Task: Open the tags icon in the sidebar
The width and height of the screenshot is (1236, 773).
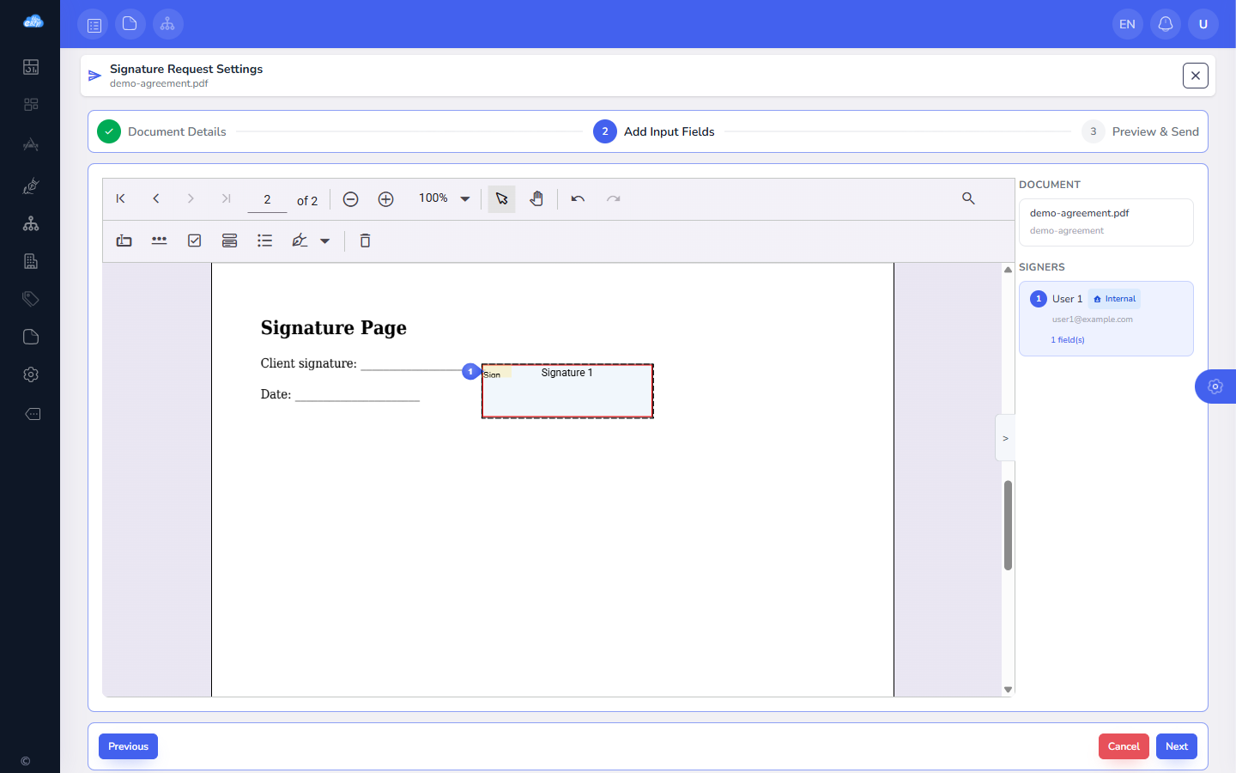Action: tap(31, 299)
